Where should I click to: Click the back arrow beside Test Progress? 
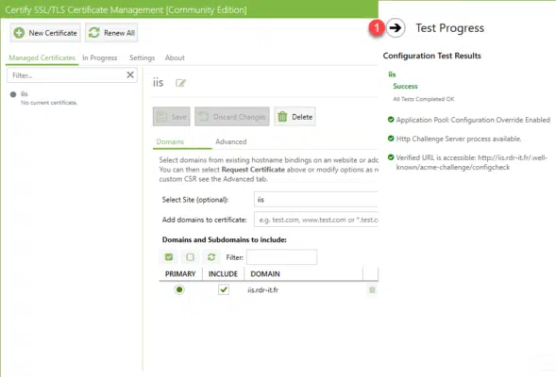pyautogui.click(x=395, y=27)
